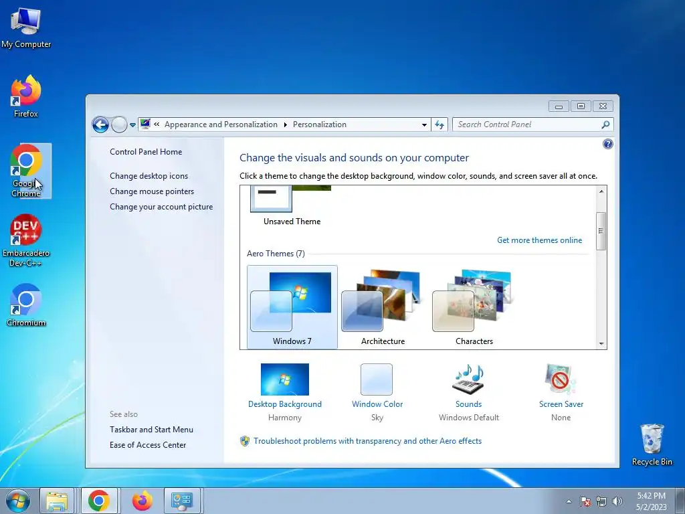Open the blue Help question mark
Screen dimensions: 685x514
607,144
